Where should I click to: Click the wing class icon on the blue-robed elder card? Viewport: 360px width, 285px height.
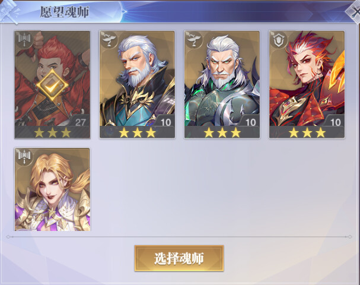click(x=109, y=39)
